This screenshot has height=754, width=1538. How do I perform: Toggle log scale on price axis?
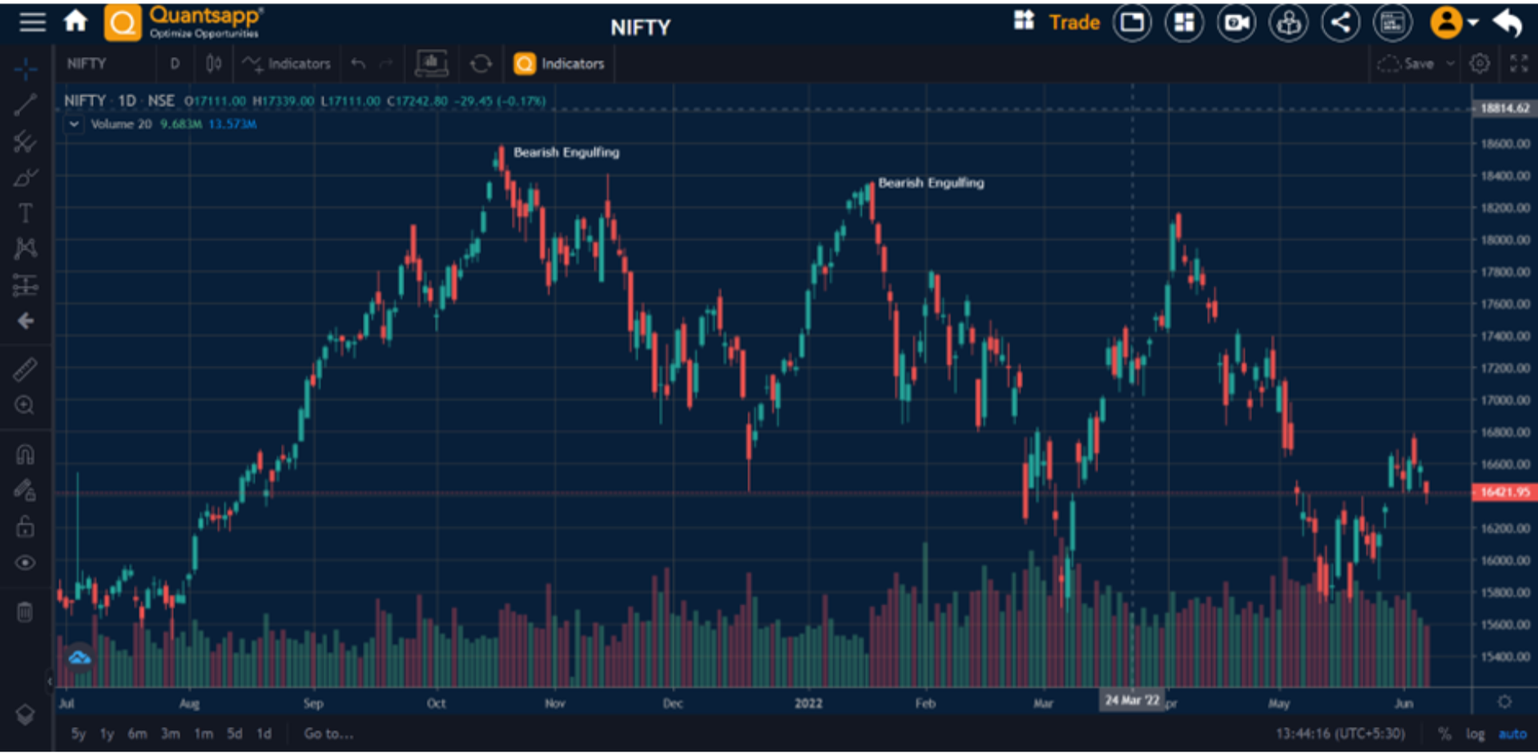(x=1475, y=734)
